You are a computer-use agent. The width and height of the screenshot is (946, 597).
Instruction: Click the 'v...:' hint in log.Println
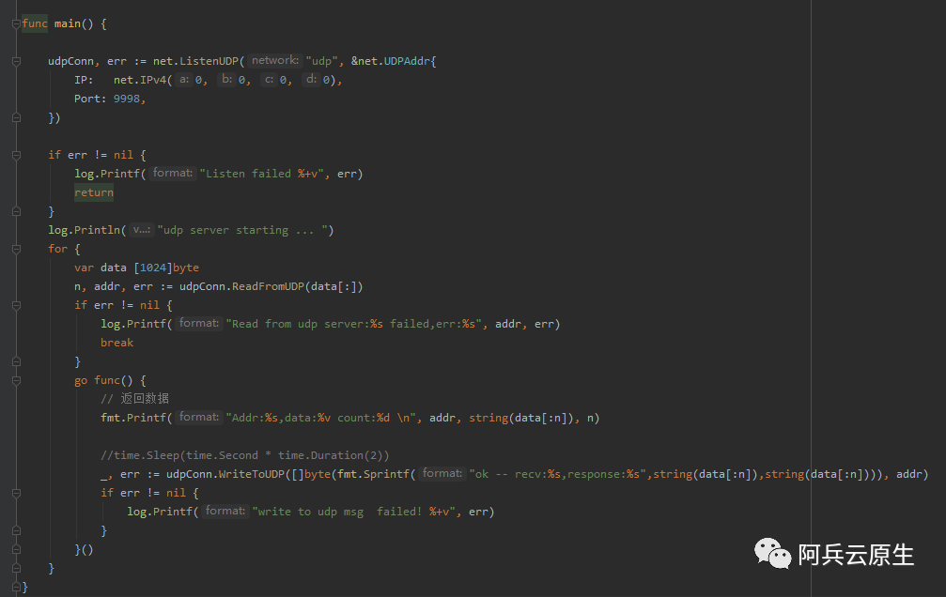142,230
